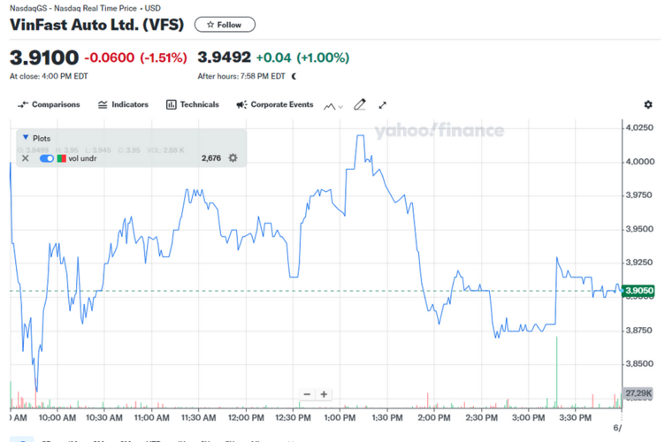This screenshot has height=442, width=665.
Task: Show Corporate Events options
Action: 275,104
